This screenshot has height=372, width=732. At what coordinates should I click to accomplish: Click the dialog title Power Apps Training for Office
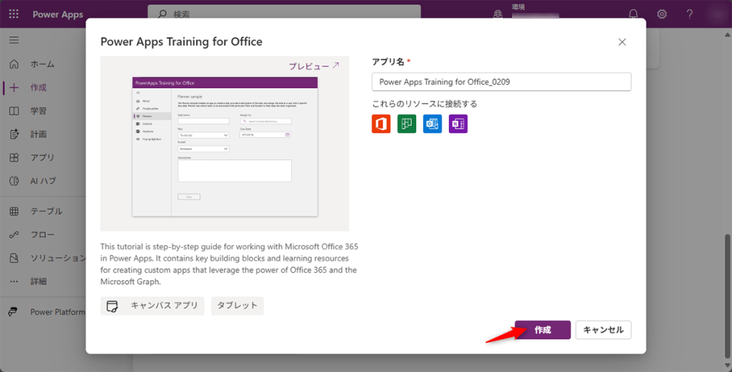click(x=181, y=41)
